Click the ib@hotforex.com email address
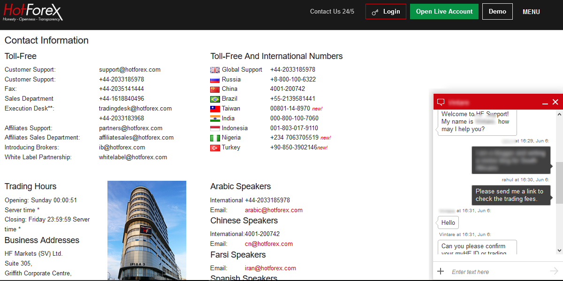 point(122,148)
